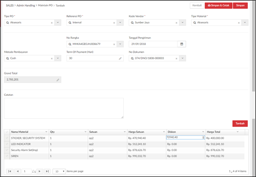The height and width of the screenshot is (177, 256).
Task: Open the items per page dropdown
Action: click(x=59, y=171)
